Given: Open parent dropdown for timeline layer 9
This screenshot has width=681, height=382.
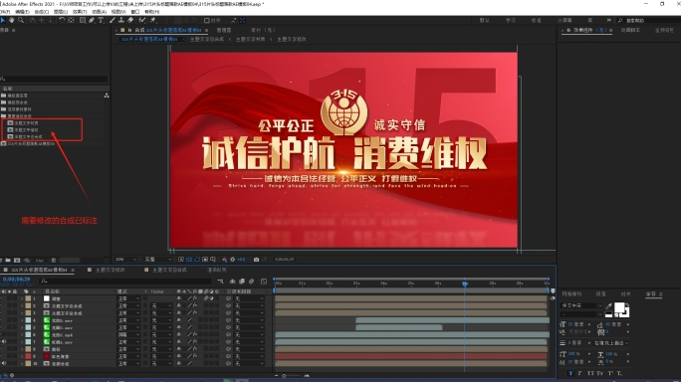Looking at the screenshot, I should click(250, 356).
